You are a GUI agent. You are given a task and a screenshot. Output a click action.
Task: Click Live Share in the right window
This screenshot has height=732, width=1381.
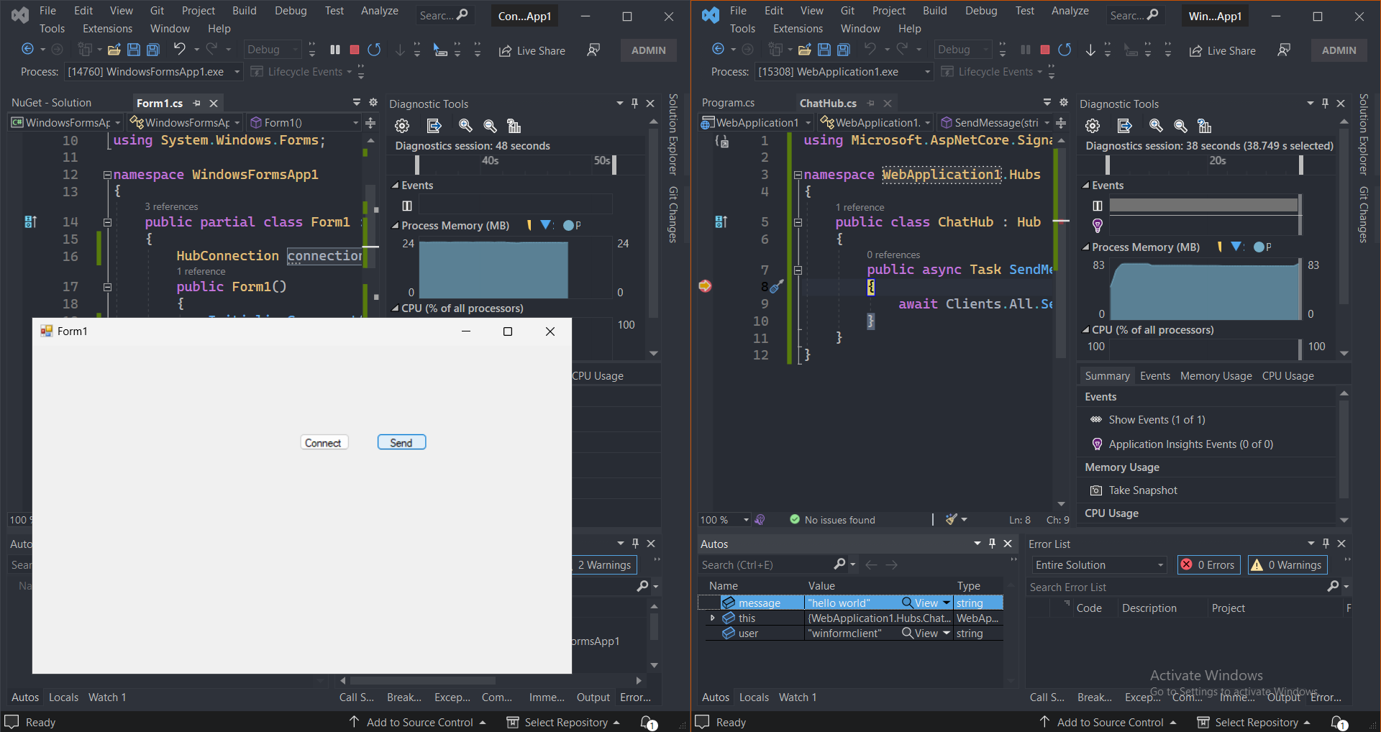(x=1223, y=50)
